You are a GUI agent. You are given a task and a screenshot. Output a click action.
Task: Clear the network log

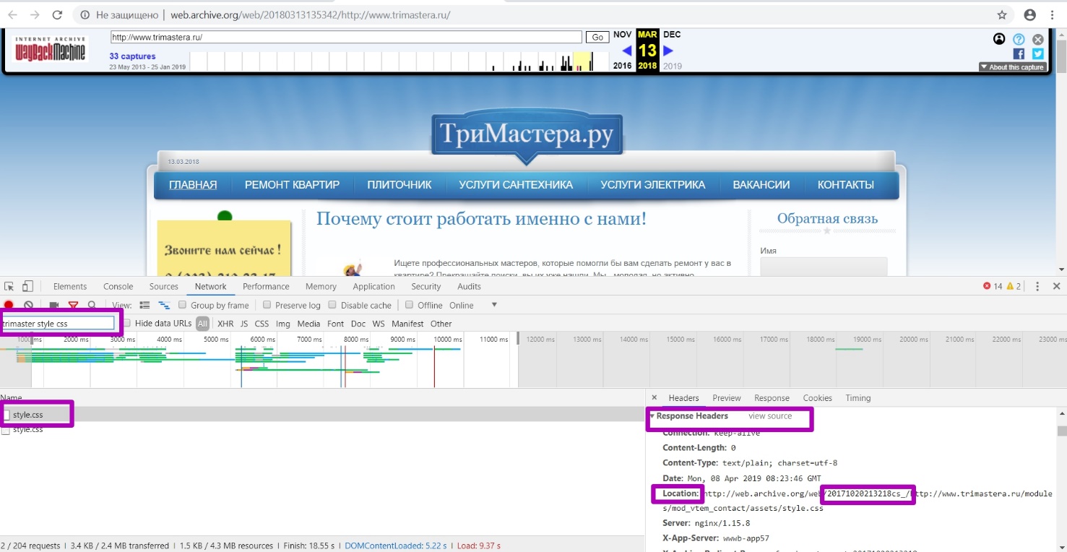coord(28,306)
